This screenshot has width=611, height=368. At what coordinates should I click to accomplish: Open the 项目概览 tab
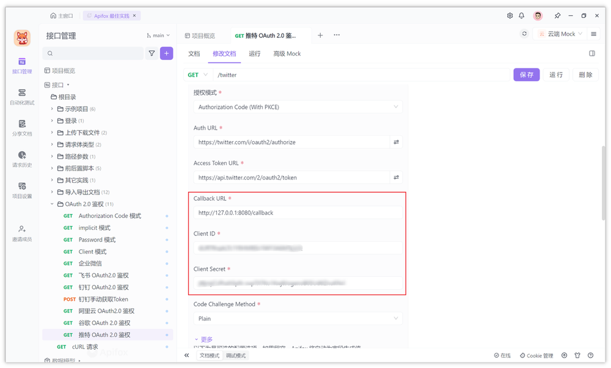coord(200,35)
